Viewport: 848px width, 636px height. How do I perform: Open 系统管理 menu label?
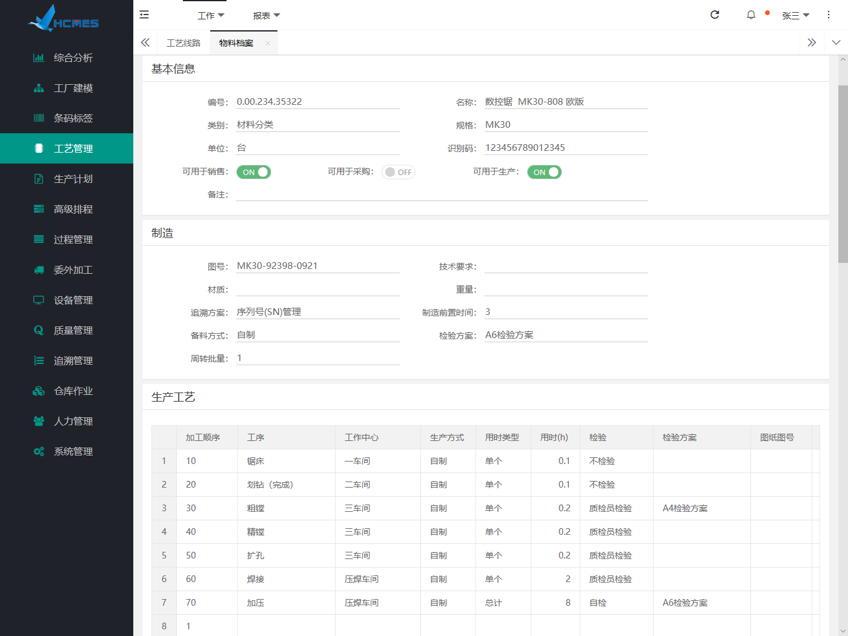click(73, 451)
